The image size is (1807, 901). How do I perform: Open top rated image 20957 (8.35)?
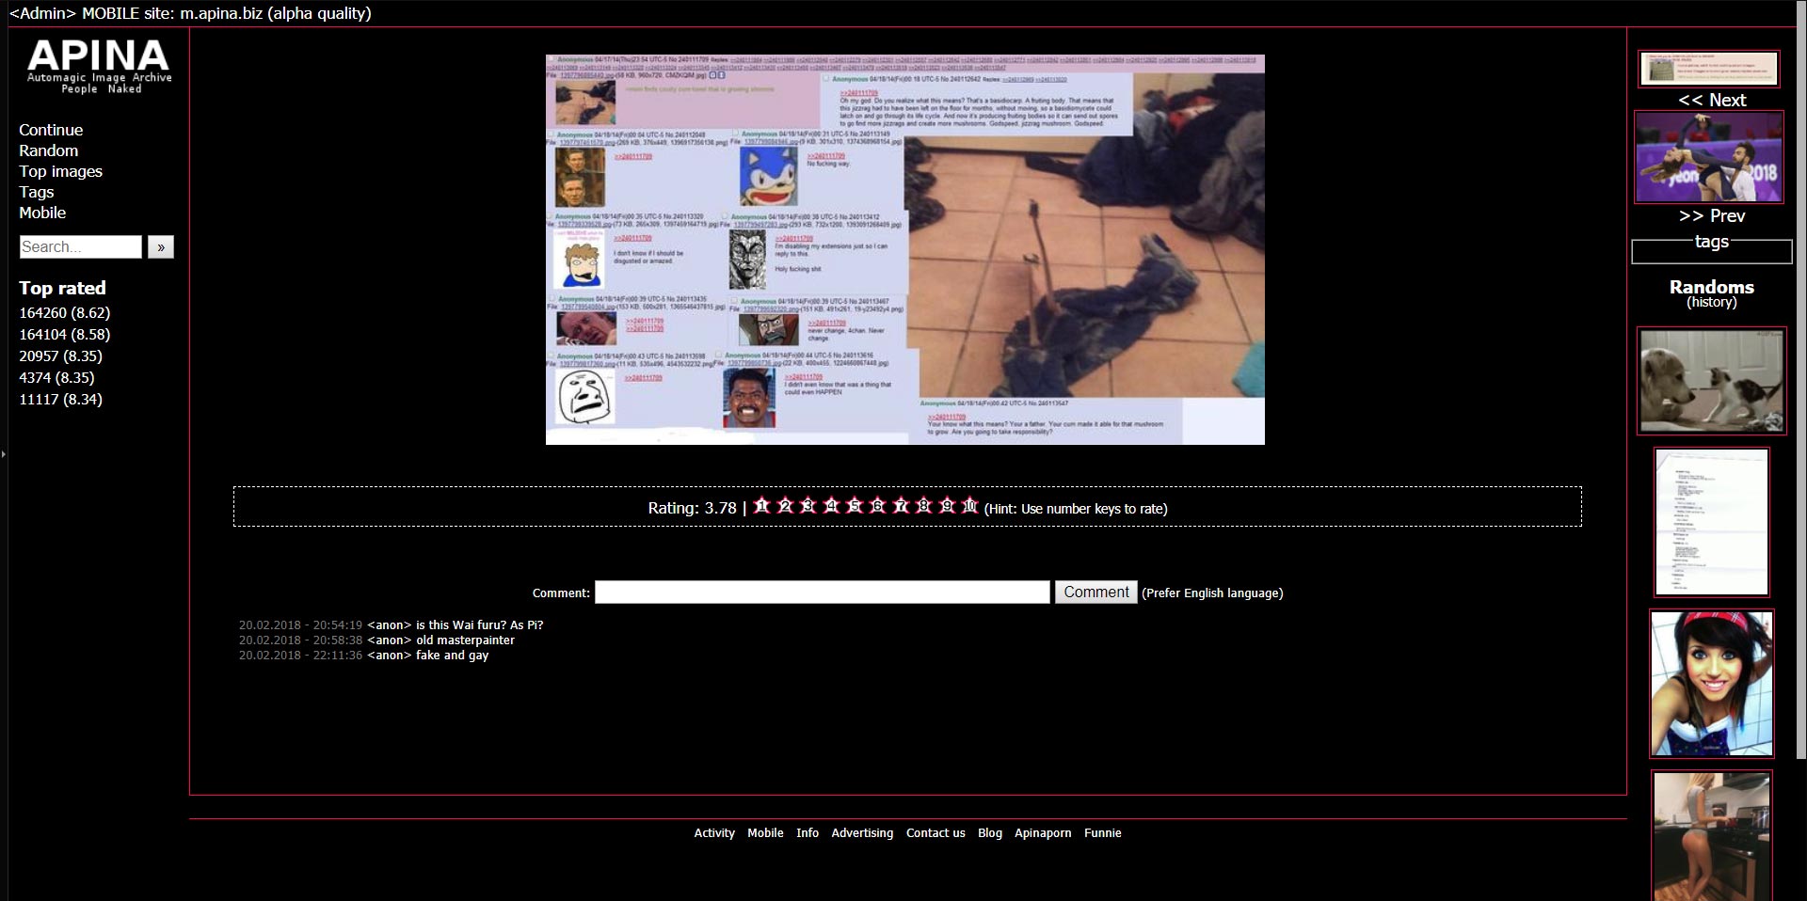click(x=61, y=356)
